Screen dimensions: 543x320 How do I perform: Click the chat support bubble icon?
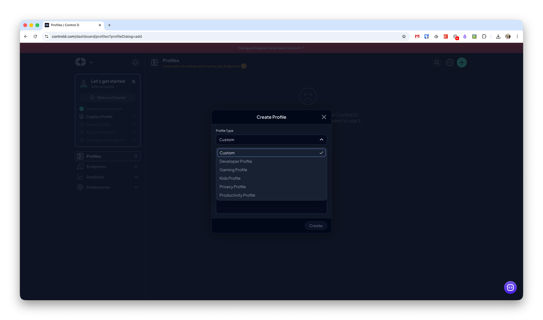(x=510, y=287)
